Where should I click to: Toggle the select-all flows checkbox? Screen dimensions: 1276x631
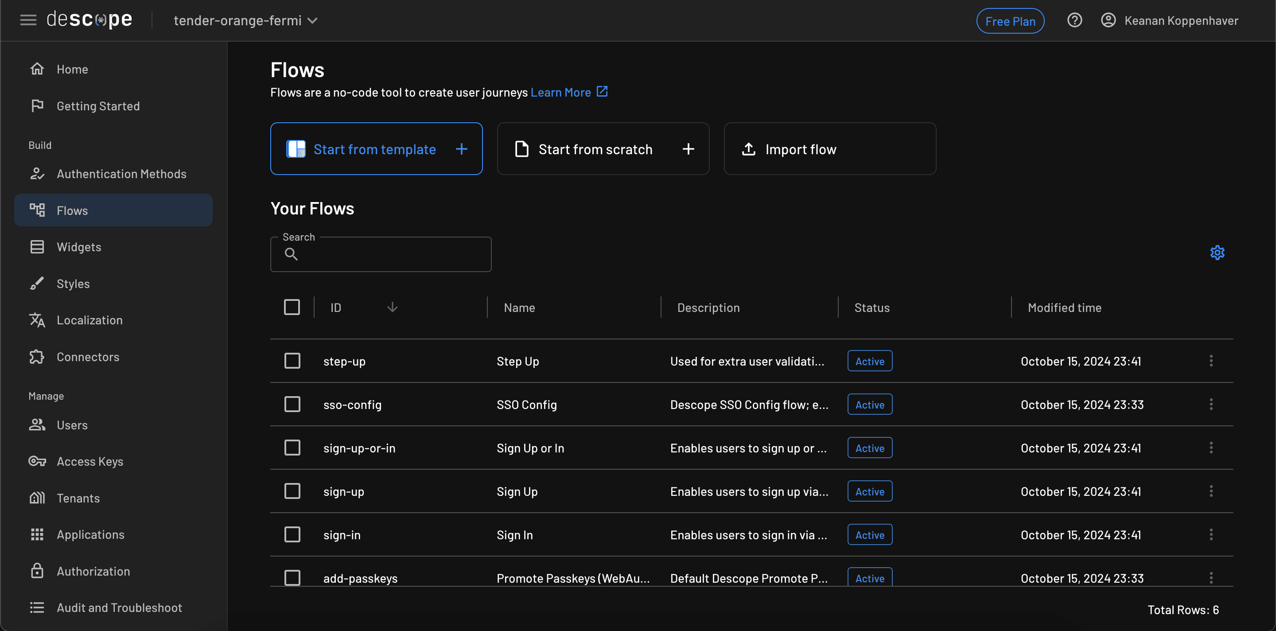pyautogui.click(x=292, y=307)
